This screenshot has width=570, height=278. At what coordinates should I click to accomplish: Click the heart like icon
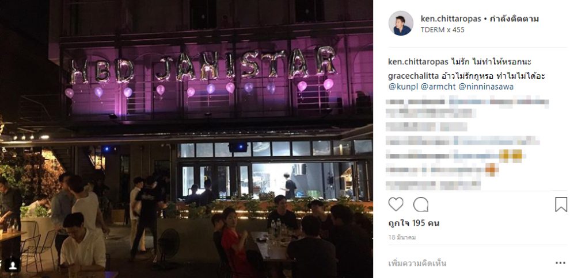pyautogui.click(x=396, y=204)
